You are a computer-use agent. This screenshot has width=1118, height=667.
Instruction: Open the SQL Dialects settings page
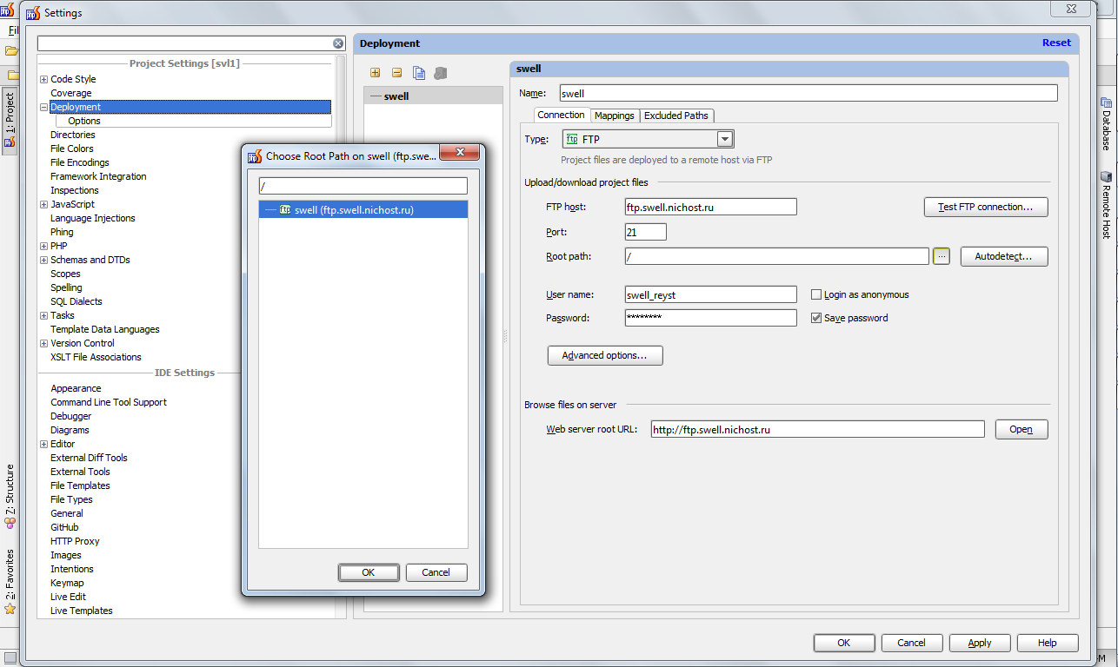tap(77, 301)
